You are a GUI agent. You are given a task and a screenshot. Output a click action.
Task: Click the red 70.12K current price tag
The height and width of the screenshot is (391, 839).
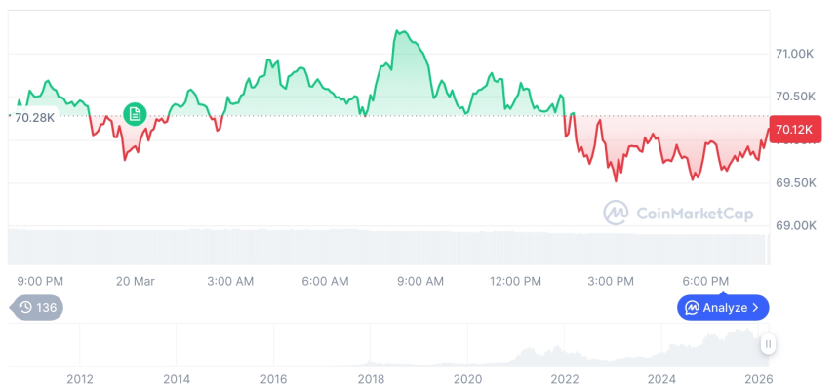coord(791,129)
